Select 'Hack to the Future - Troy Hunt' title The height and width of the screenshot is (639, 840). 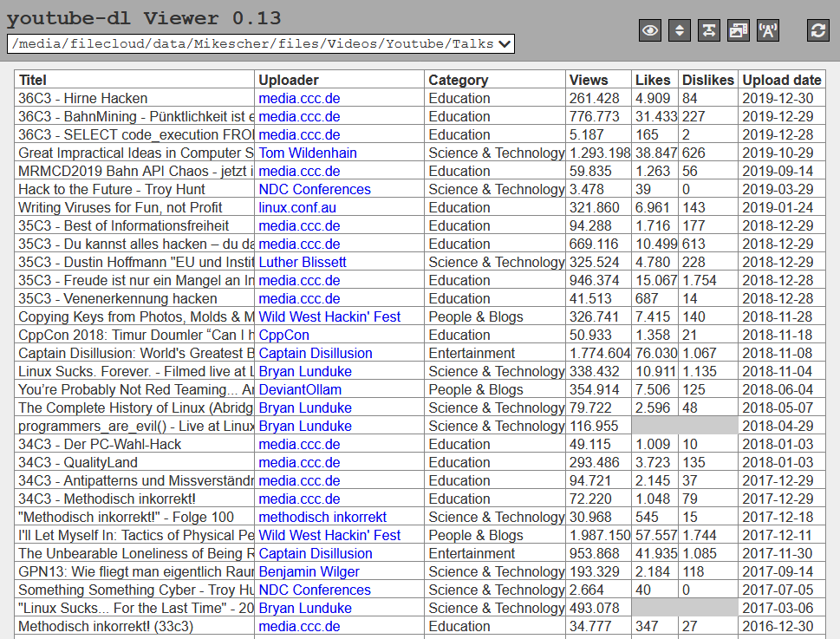[x=112, y=189]
